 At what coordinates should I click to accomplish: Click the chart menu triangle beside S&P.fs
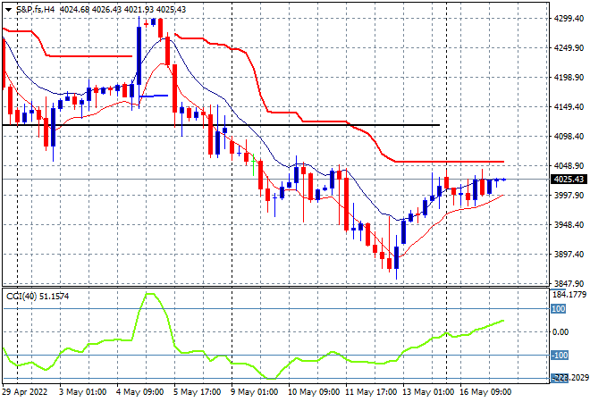(8, 10)
